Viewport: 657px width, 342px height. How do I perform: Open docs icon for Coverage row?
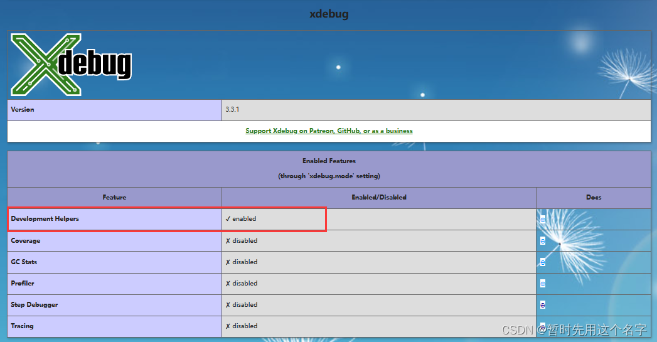[543, 241]
